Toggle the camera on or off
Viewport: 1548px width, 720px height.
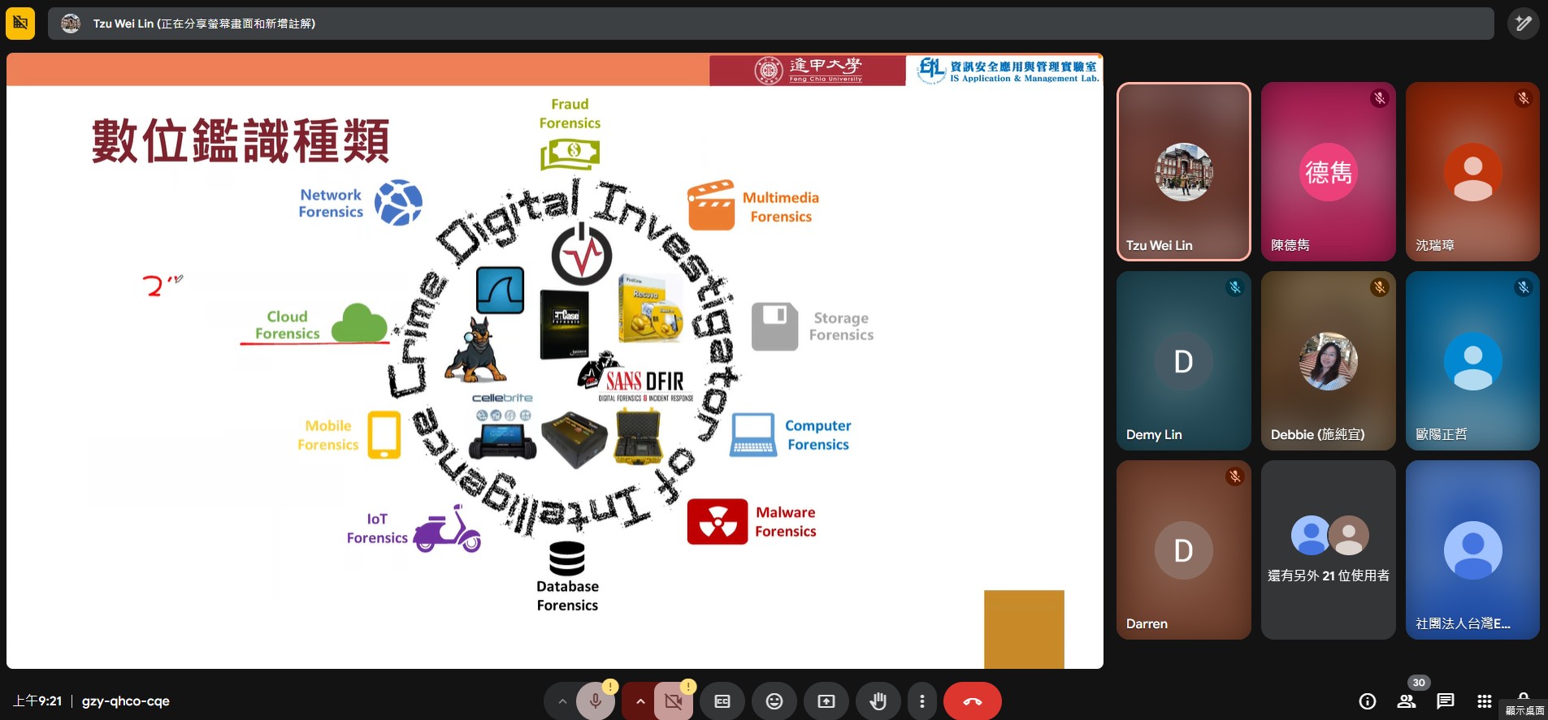673,701
